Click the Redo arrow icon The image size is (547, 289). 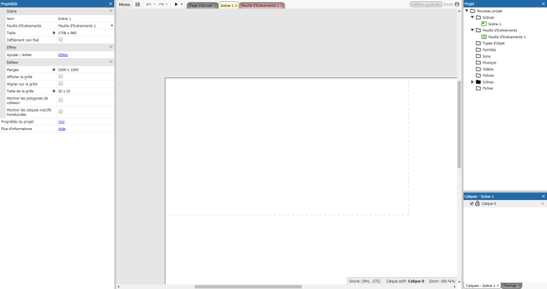(x=161, y=5)
